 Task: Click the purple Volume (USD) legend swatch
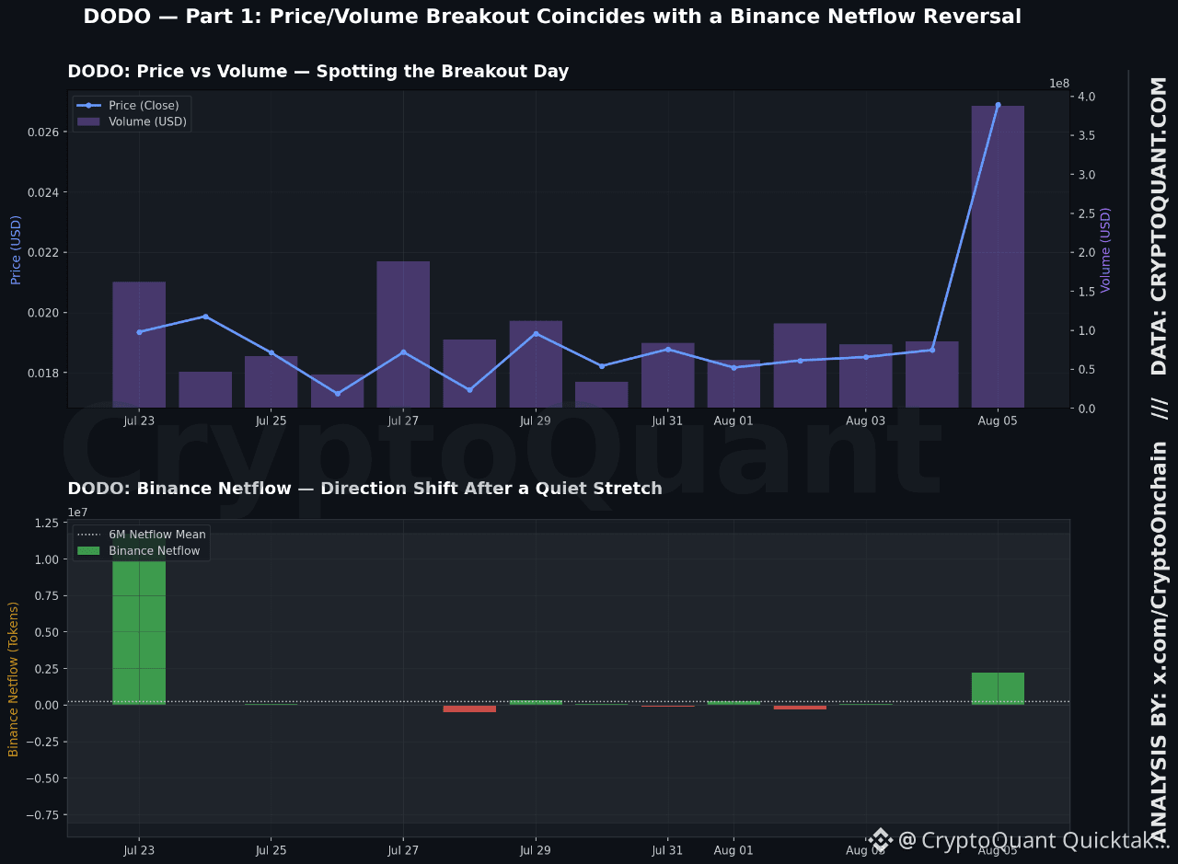pos(89,121)
